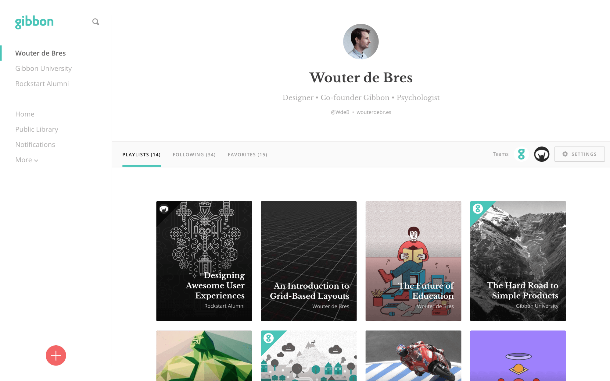Viewport: 610px width, 381px height.
Task: Go to Public Library in sidebar
Action: click(x=37, y=129)
